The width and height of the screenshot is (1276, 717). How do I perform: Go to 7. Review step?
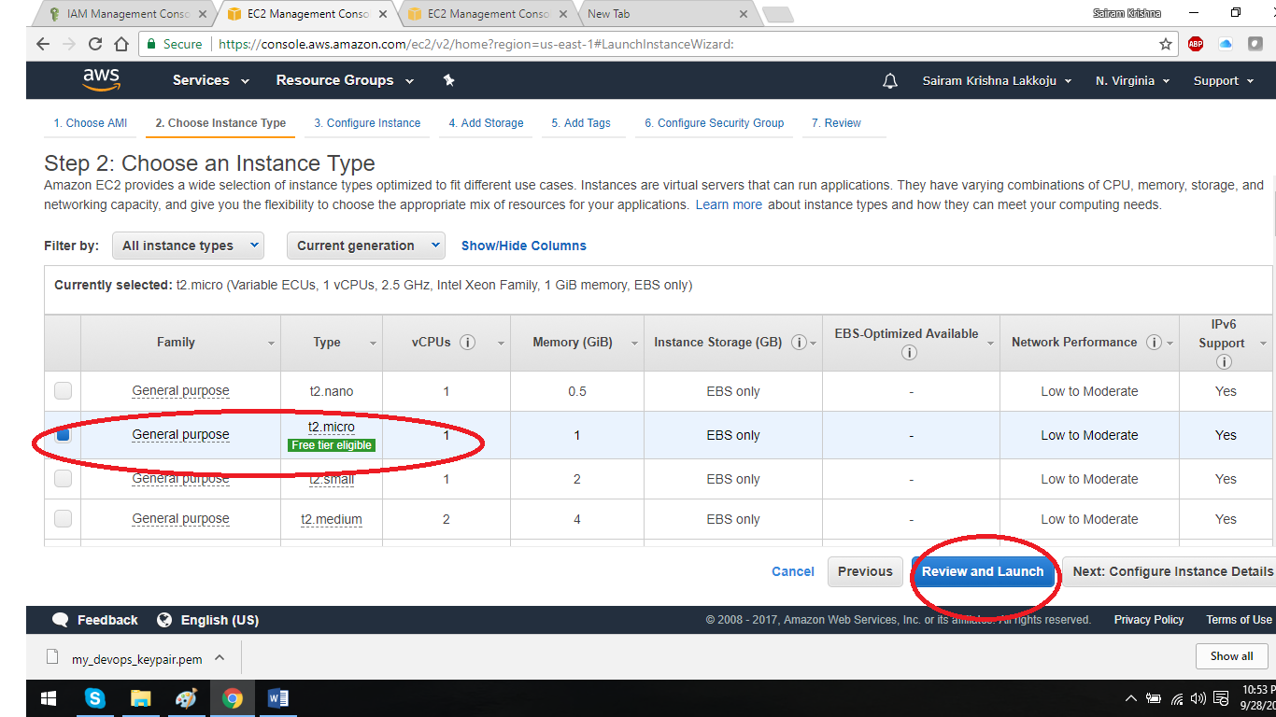(x=836, y=123)
